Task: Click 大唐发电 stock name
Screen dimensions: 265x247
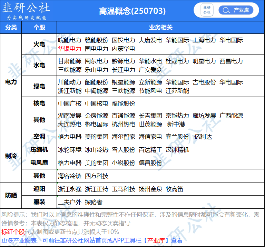Action: point(150,40)
